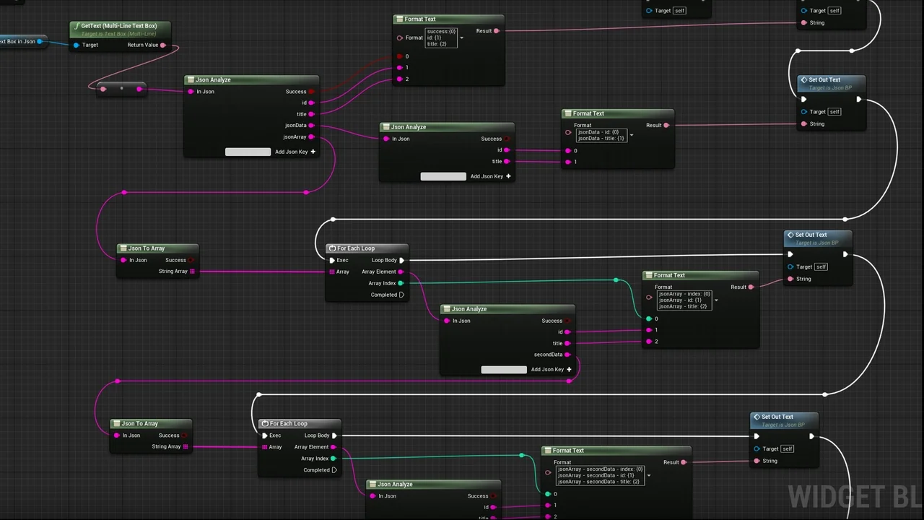Screen dimensions: 924x520
Task: Expand format dropdown for jsonArray - secondData text
Action: point(649,475)
